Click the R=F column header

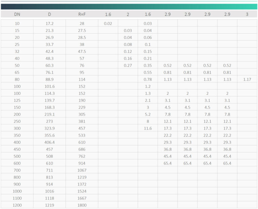pos(82,14)
